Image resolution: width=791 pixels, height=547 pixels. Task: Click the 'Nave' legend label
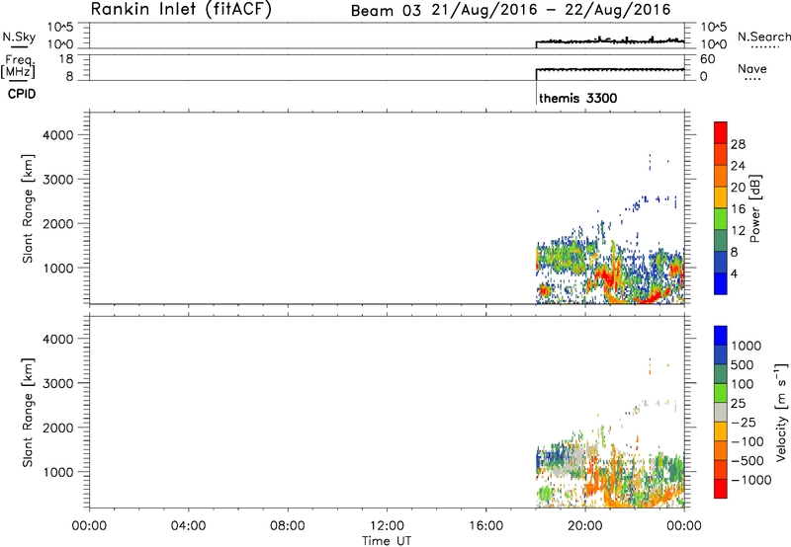(x=752, y=68)
